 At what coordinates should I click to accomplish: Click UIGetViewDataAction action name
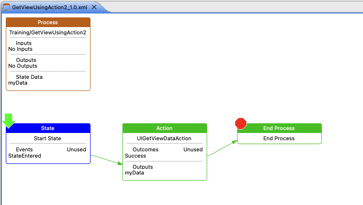click(x=164, y=138)
